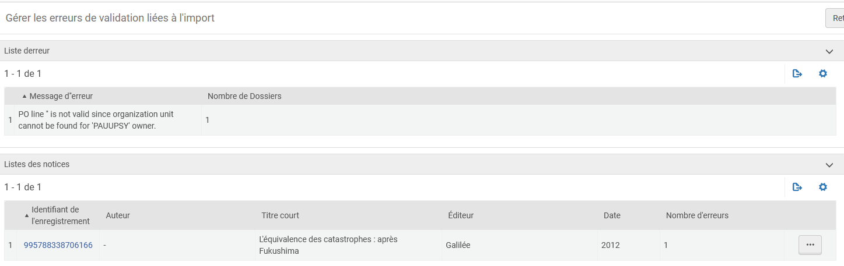The height and width of the screenshot is (266, 844).
Task: Open record link 995788338706166
Action: tap(58, 245)
